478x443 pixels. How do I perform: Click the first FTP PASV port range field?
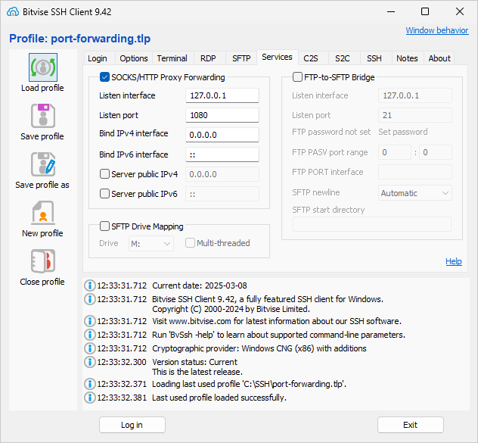[x=395, y=152]
